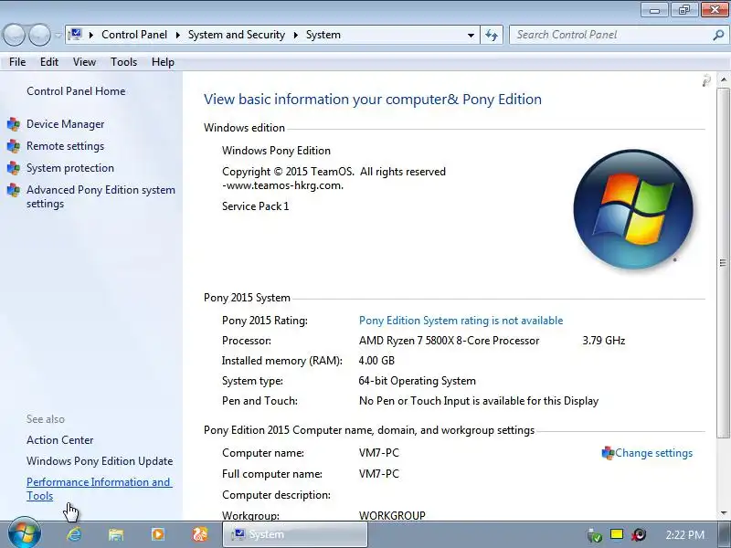Open Windows Pony Edition Update link
The image size is (731, 548).
[100, 461]
